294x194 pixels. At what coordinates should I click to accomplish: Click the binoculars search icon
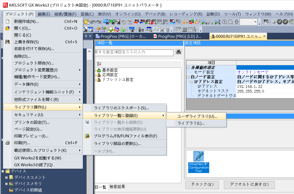pos(179,52)
